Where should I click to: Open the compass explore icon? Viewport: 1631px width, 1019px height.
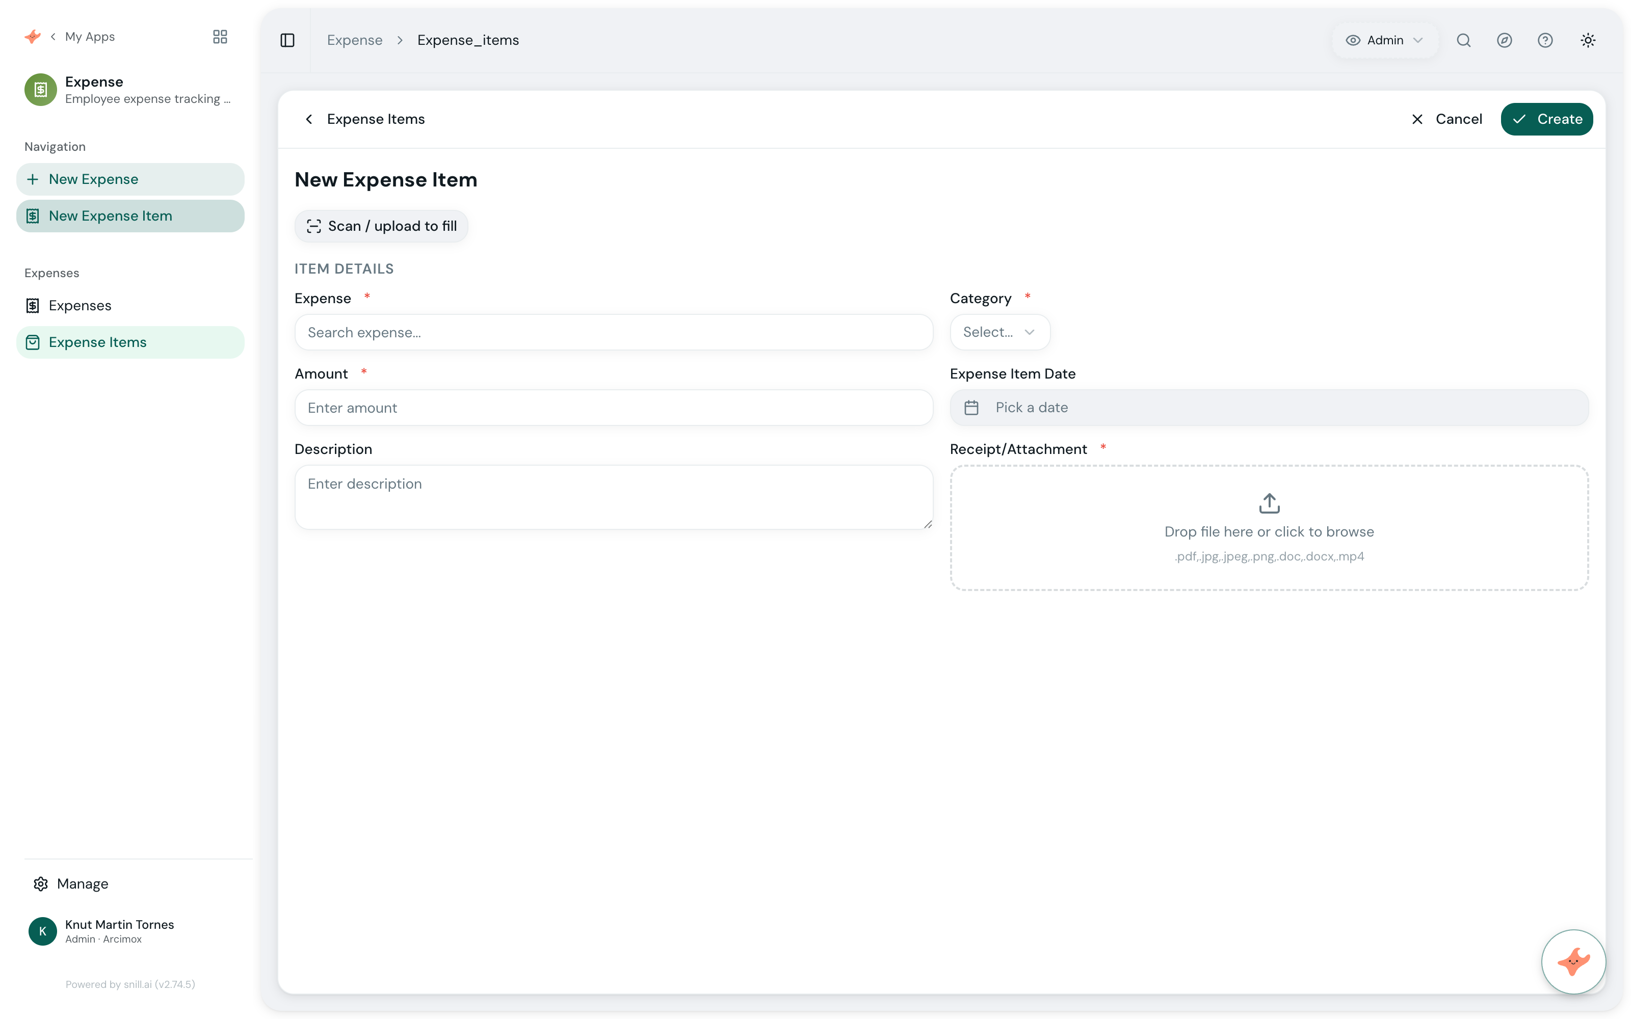click(1504, 40)
